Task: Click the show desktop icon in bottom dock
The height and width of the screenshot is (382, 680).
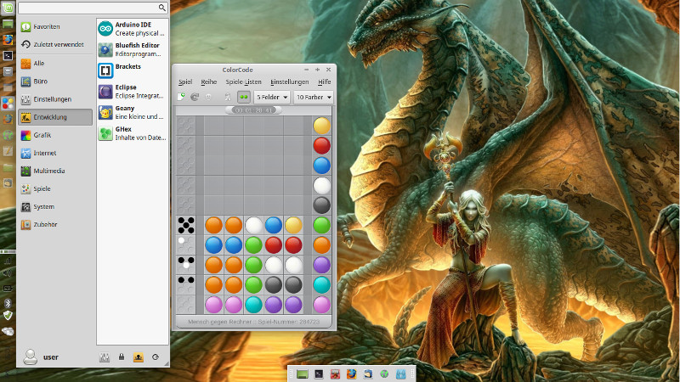Action: tap(303, 374)
